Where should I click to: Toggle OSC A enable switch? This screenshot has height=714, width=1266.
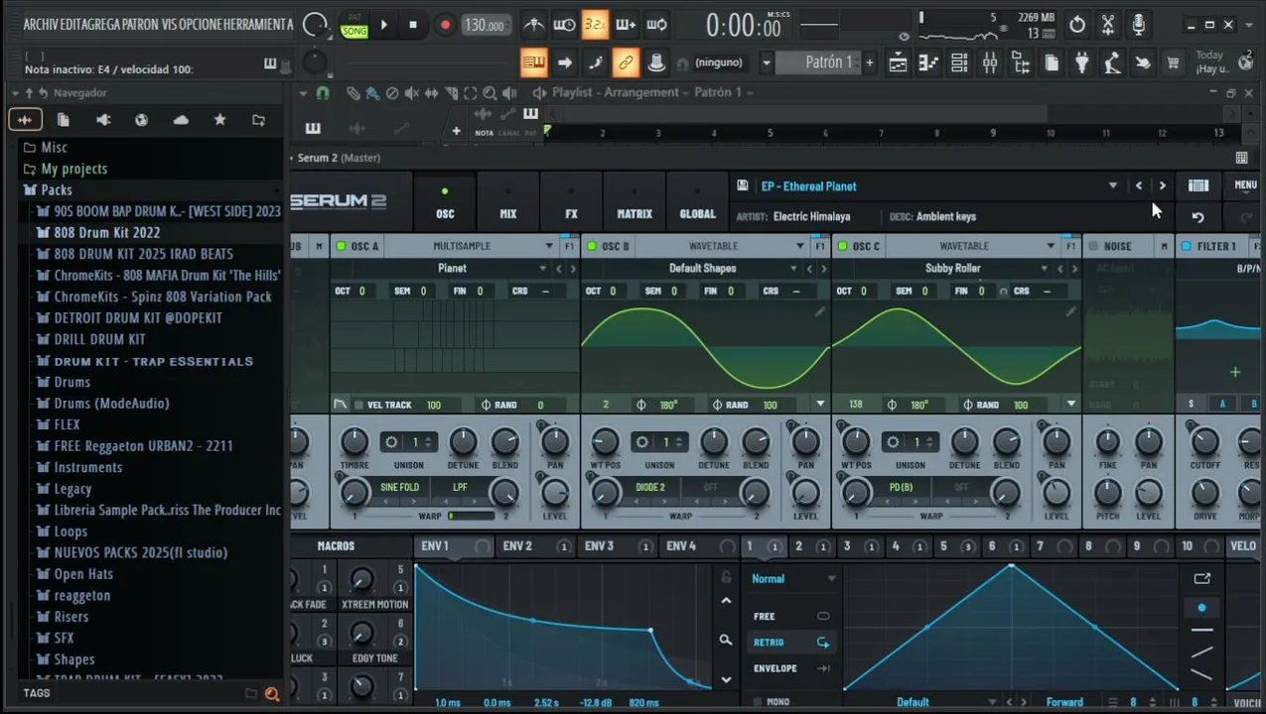pyautogui.click(x=341, y=246)
